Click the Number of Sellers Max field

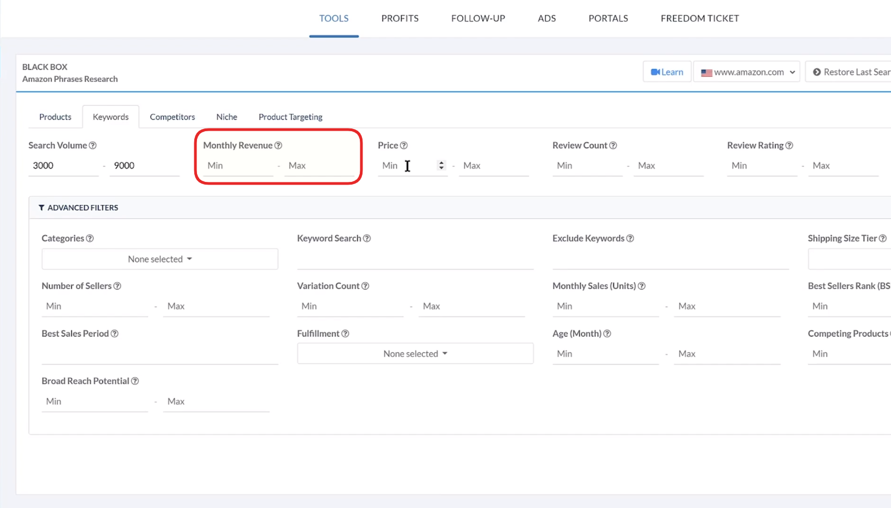pyautogui.click(x=216, y=307)
